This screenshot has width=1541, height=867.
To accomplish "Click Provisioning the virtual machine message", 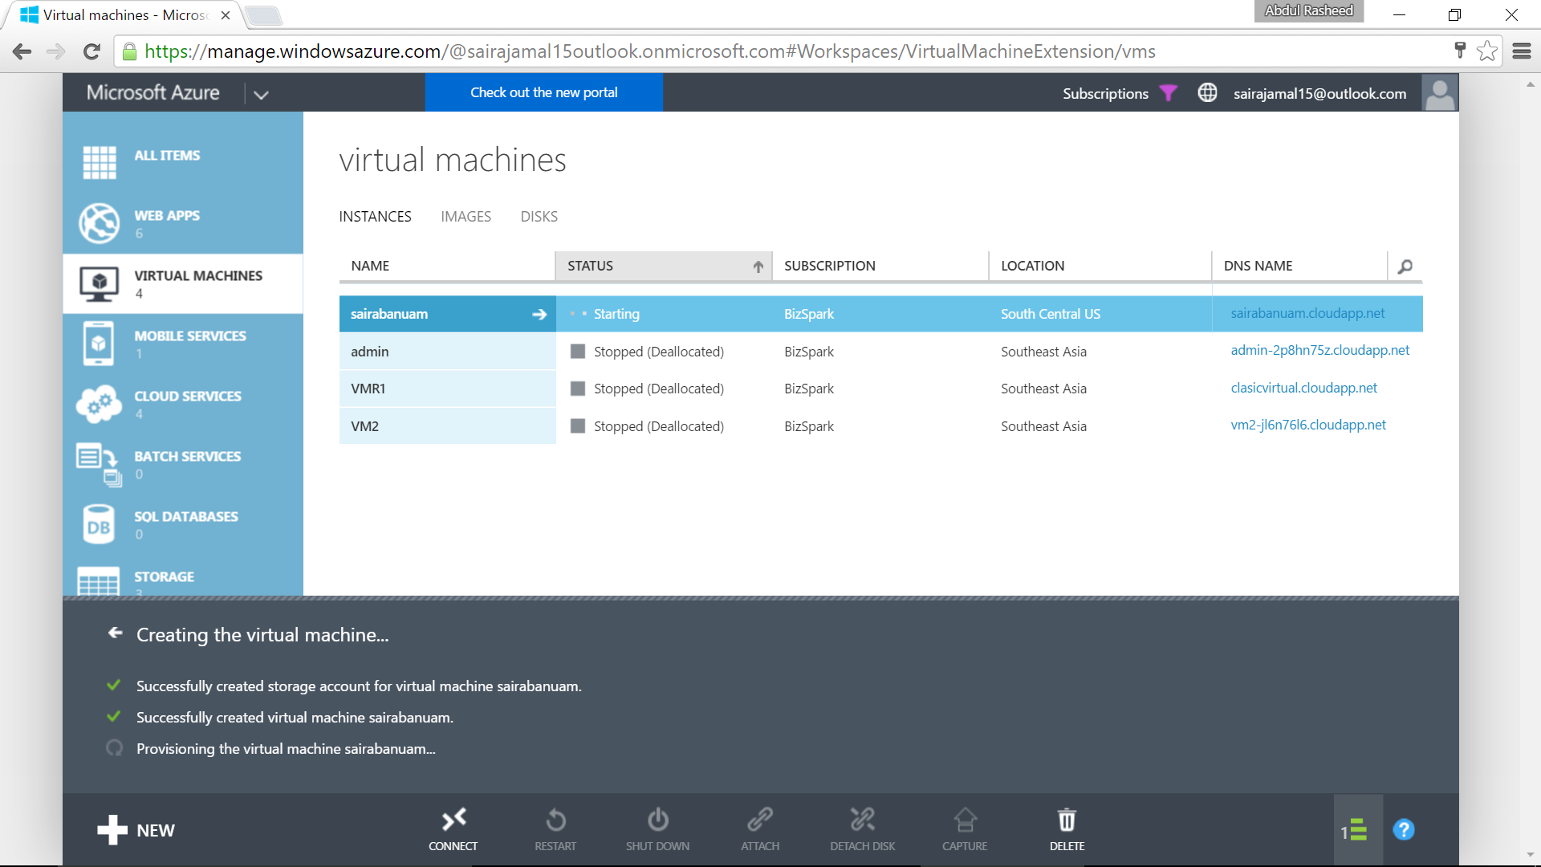I will 286,749.
